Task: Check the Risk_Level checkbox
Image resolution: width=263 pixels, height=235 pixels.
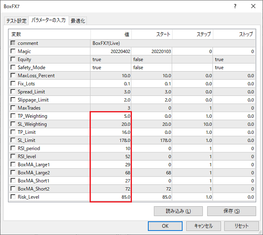Action: (x=13, y=197)
